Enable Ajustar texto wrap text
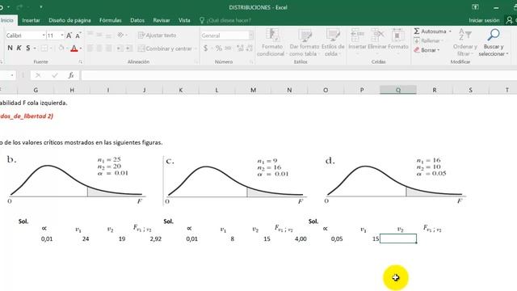 [x=157, y=36]
